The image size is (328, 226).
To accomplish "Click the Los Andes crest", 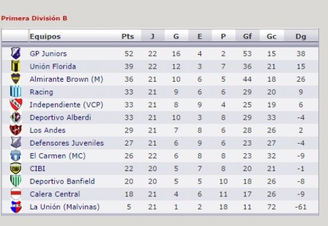I will click(16, 130).
